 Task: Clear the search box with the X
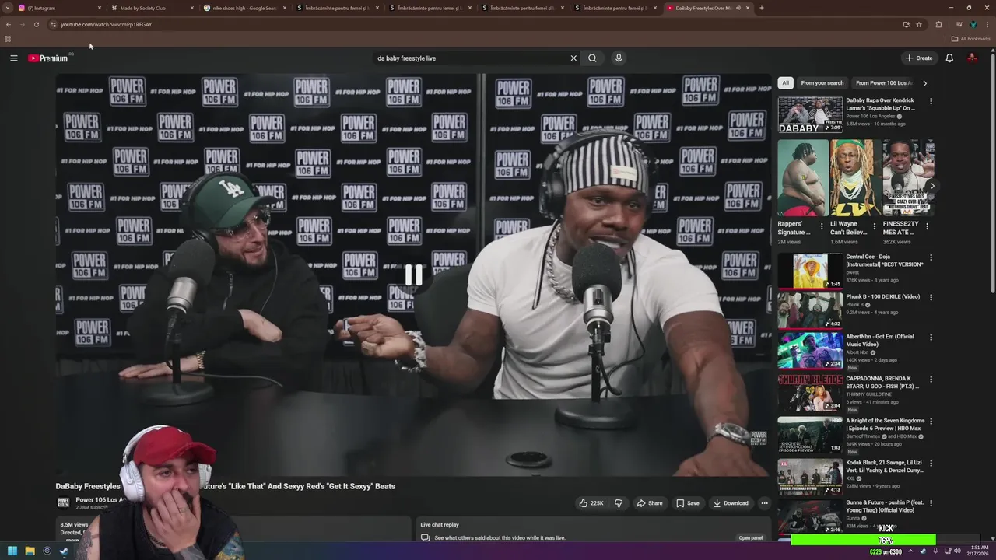point(573,58)
